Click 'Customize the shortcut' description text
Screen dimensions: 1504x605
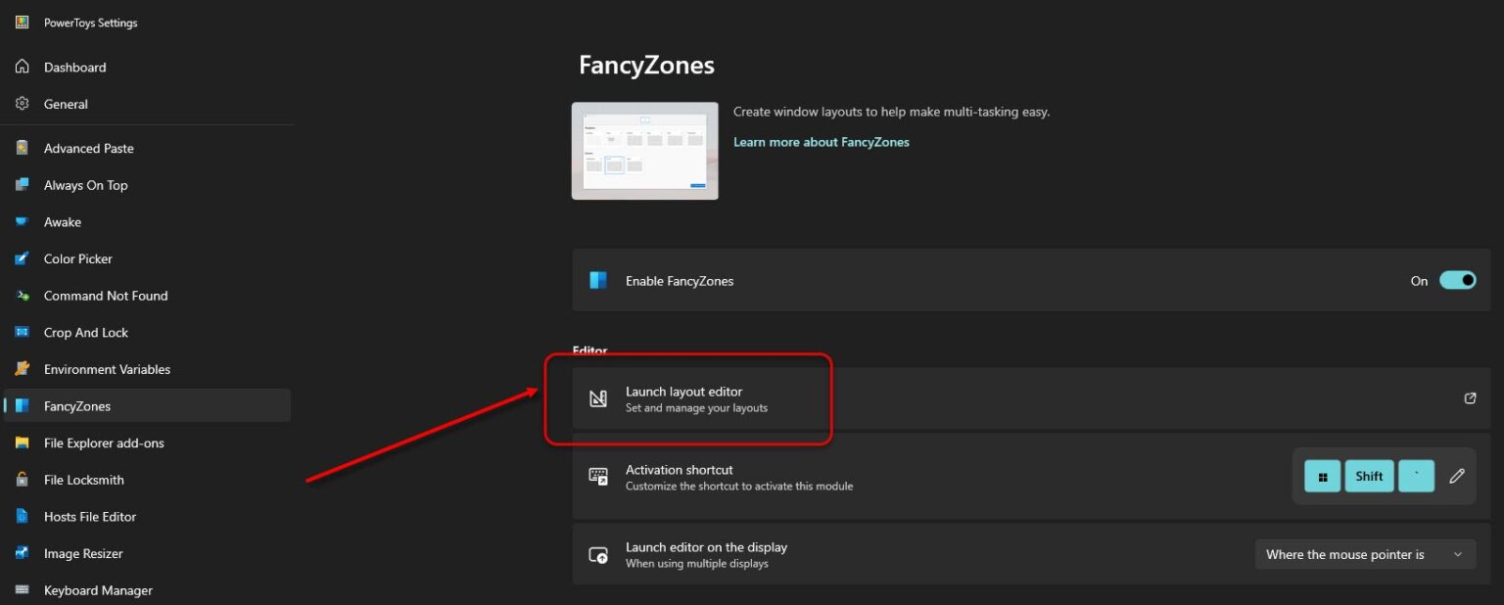pyautogui.click(x=739, y=487)
